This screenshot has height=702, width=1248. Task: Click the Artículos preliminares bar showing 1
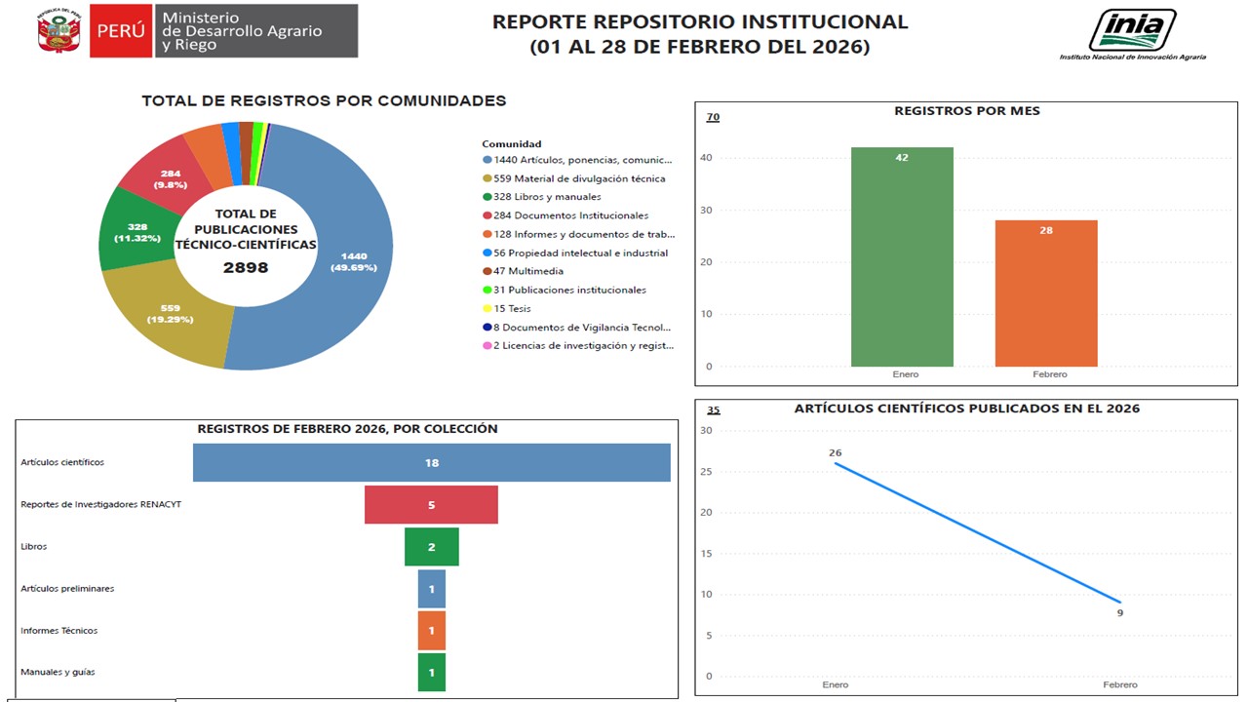pos(432,589)
